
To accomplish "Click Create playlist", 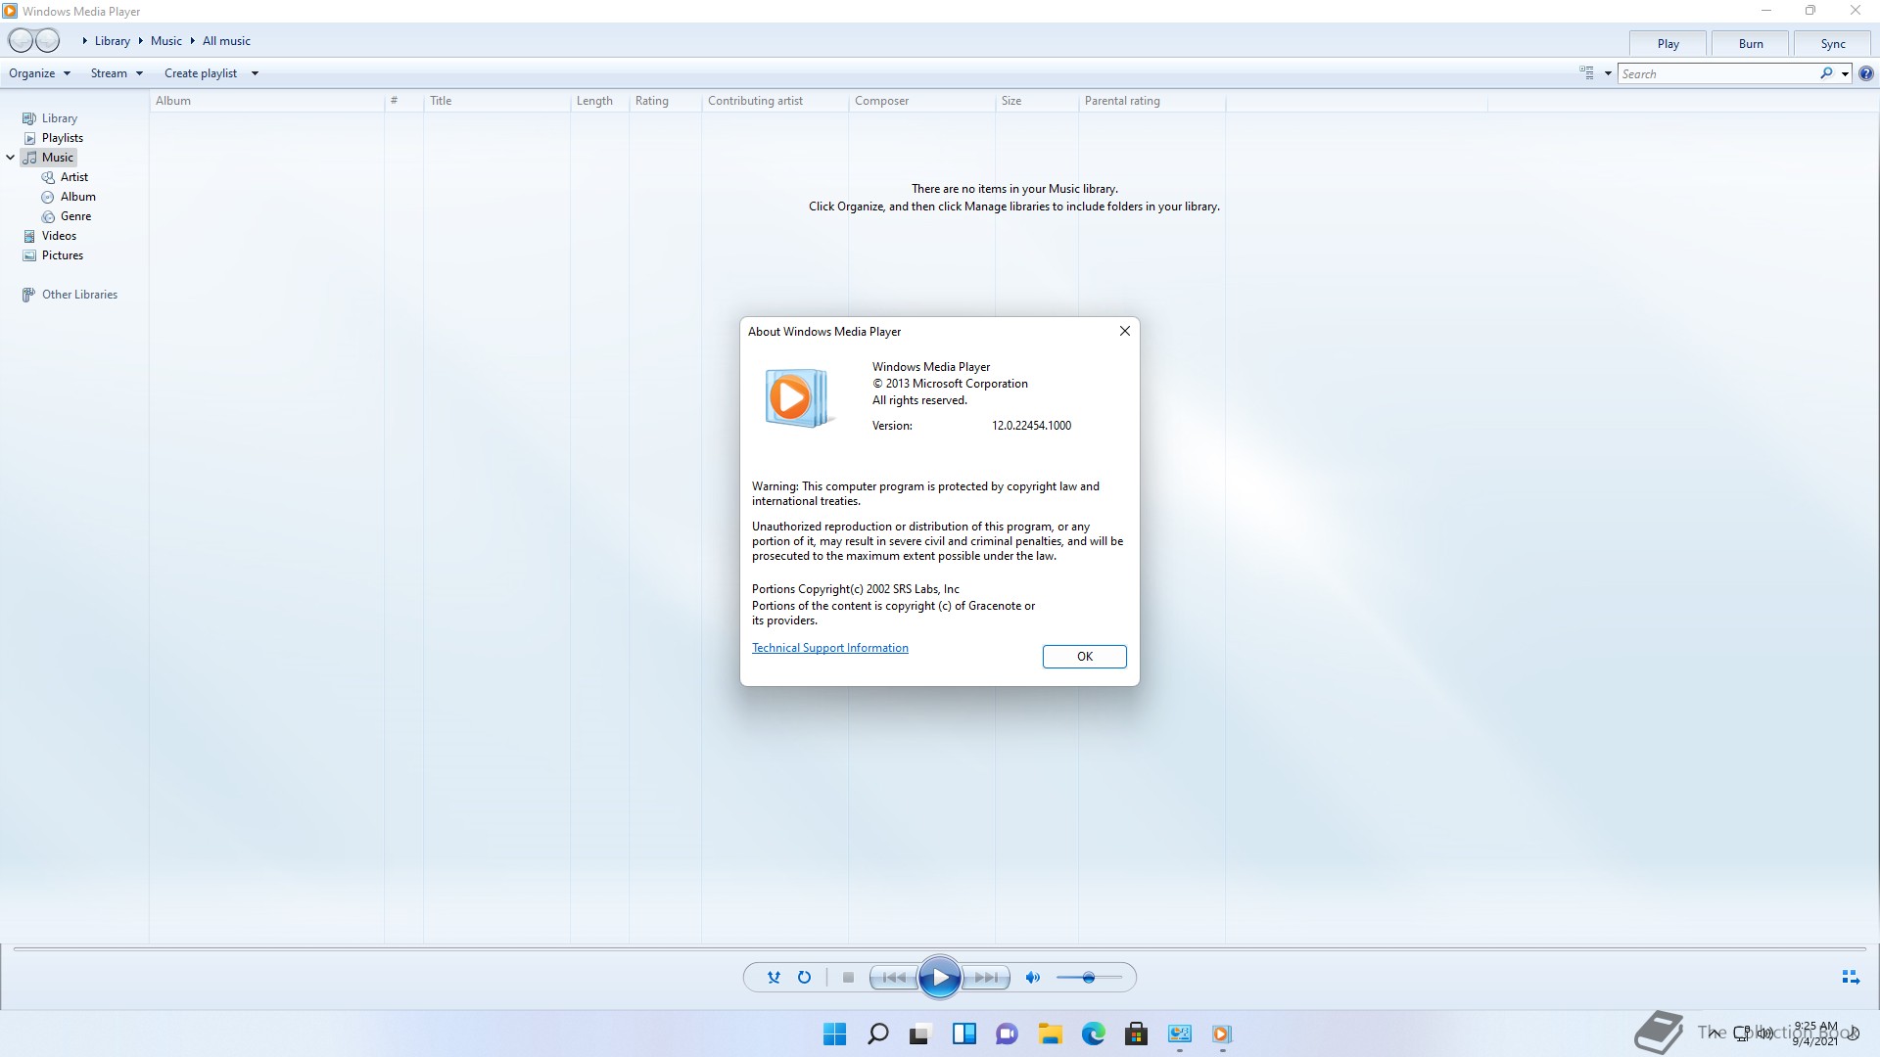I will [x=201, y=73].
